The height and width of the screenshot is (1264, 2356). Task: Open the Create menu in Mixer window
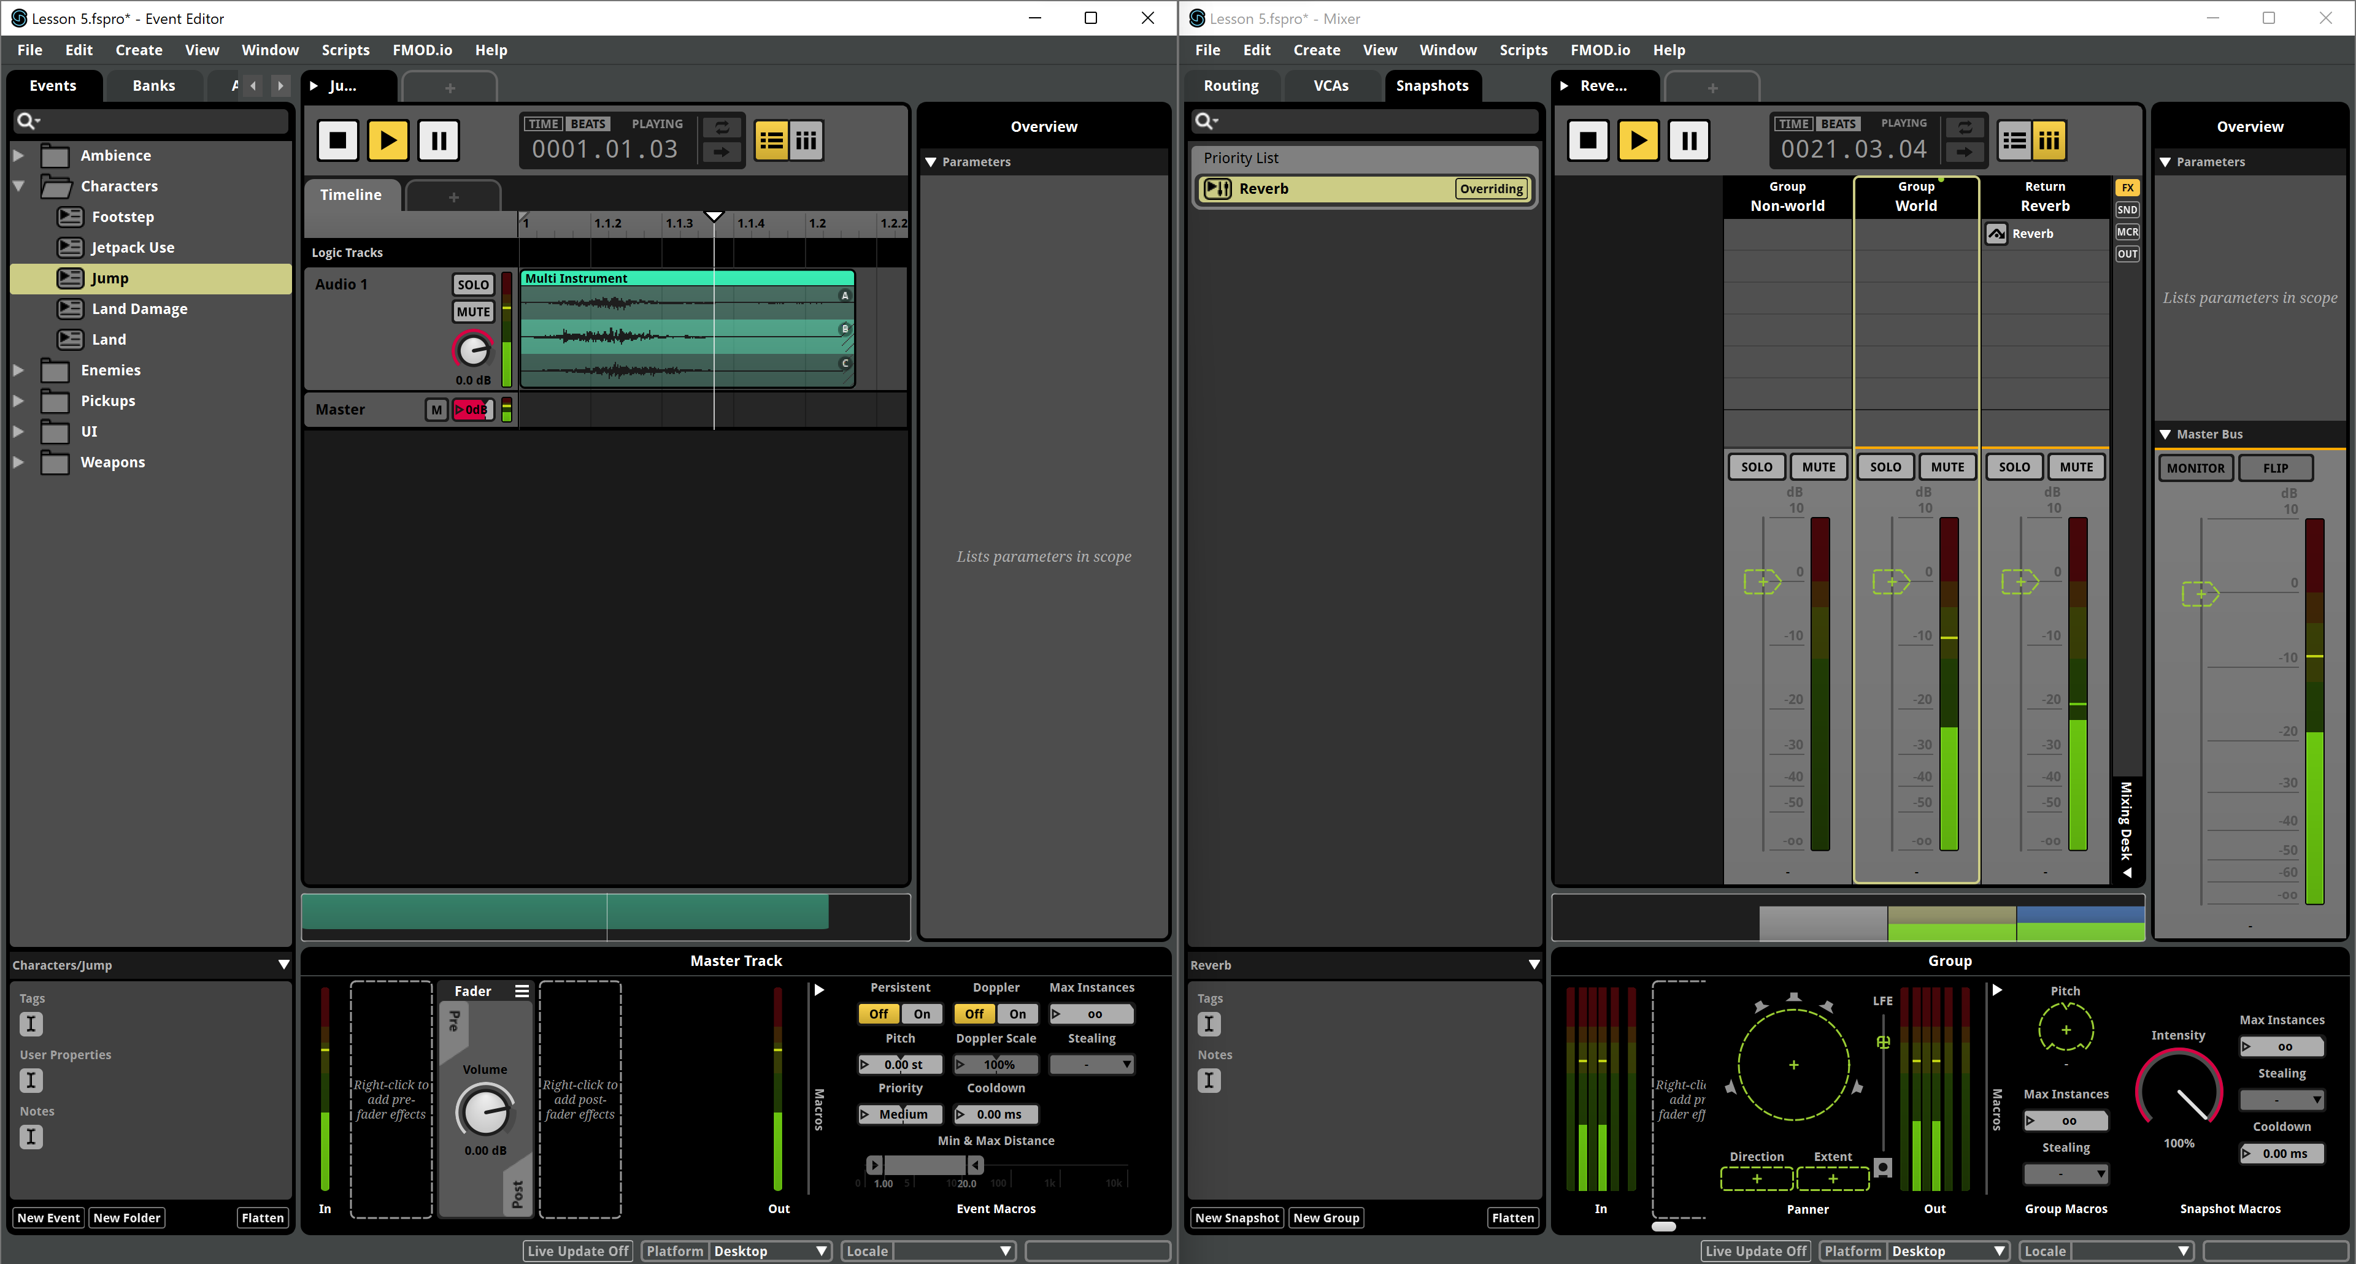[x=1316, y=50]
